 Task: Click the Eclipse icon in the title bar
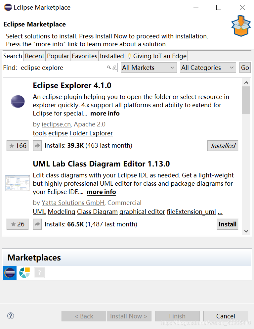[x=8, y=7]
